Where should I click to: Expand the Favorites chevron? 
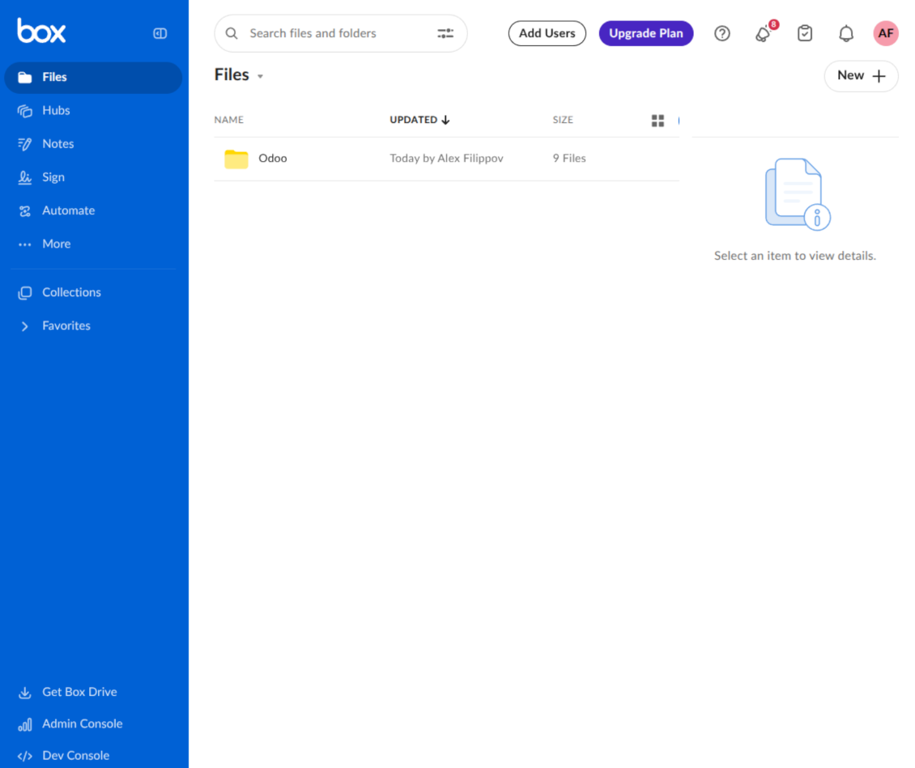[24, 326]
